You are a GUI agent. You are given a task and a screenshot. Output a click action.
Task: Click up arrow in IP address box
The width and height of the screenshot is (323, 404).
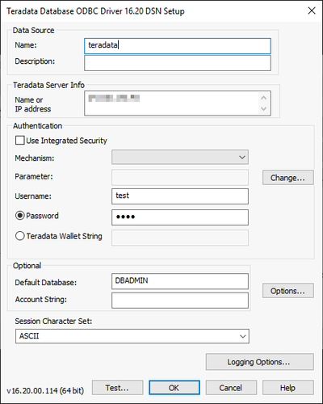[264, 98]
